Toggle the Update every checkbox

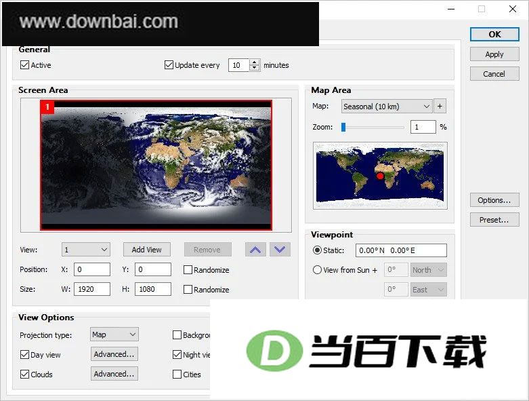click(x=169, y=65)
